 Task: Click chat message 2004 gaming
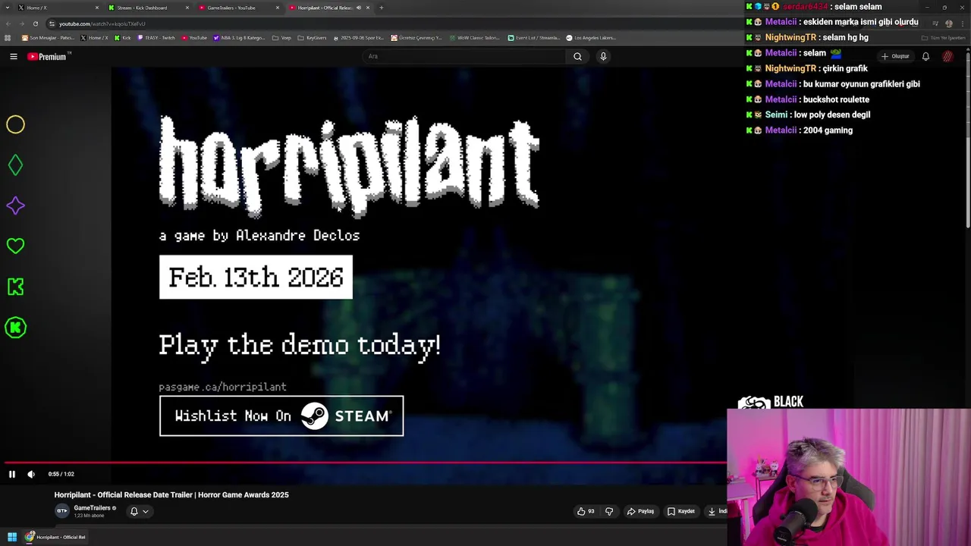pyautogui.click(x=828, y=130)
